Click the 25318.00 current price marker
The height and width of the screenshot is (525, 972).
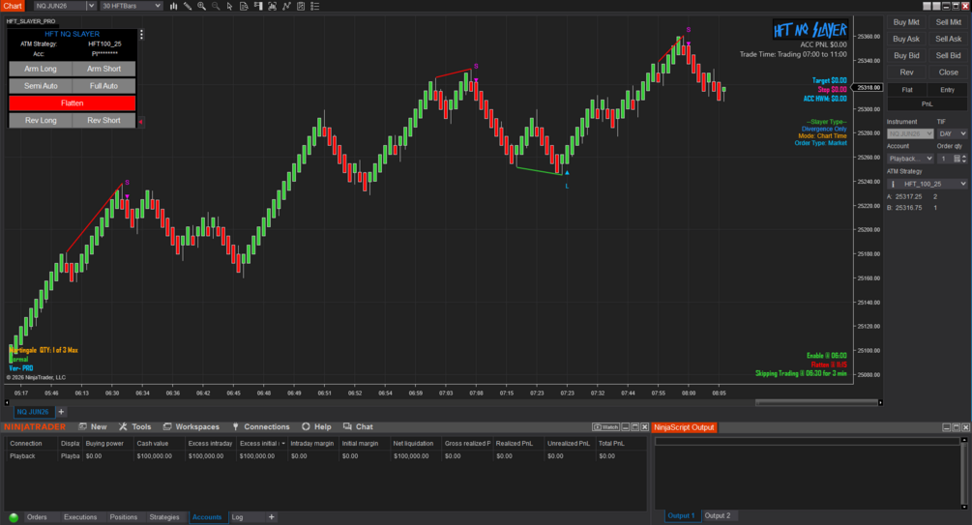(x=869, y=87)
